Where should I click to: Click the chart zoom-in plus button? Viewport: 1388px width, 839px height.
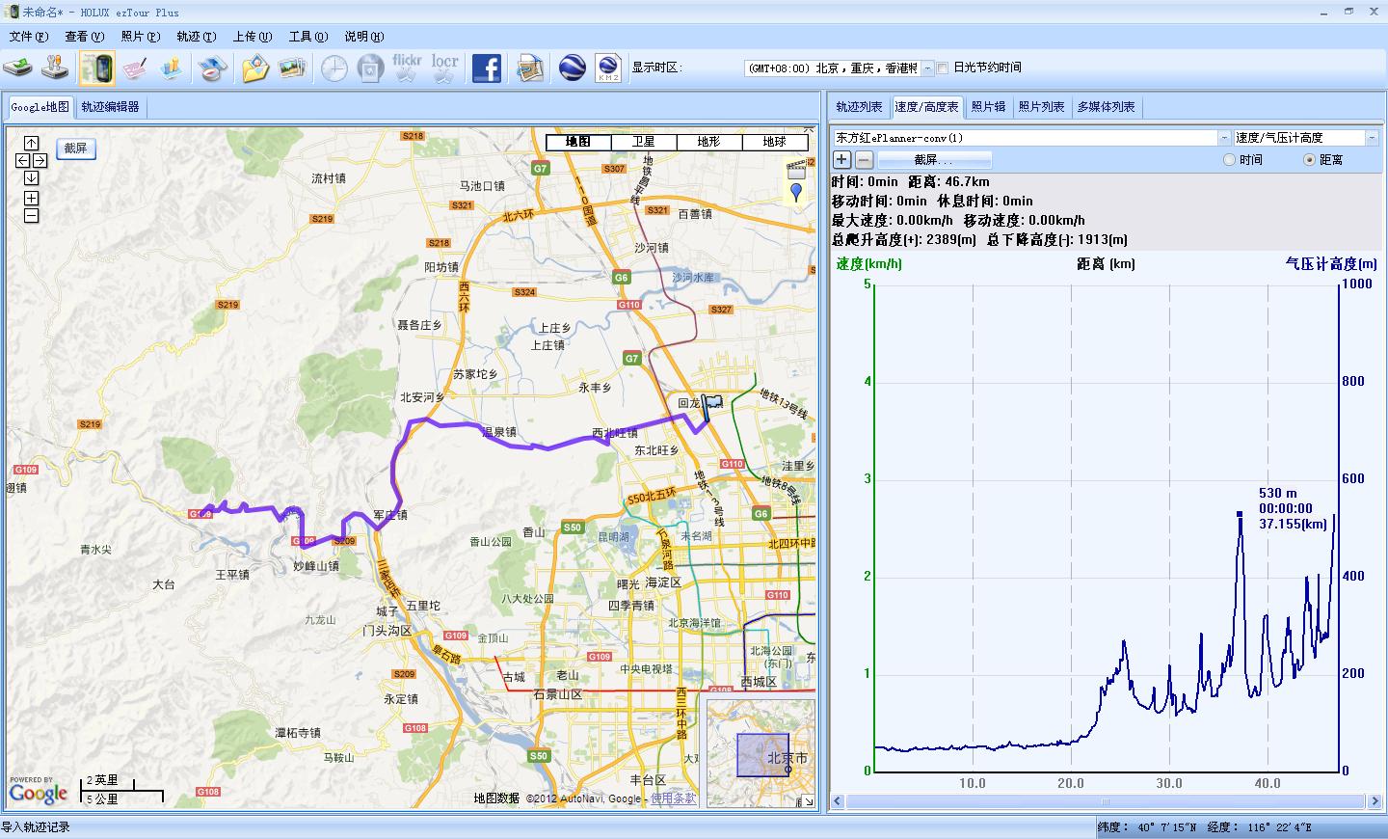[841, 160]
